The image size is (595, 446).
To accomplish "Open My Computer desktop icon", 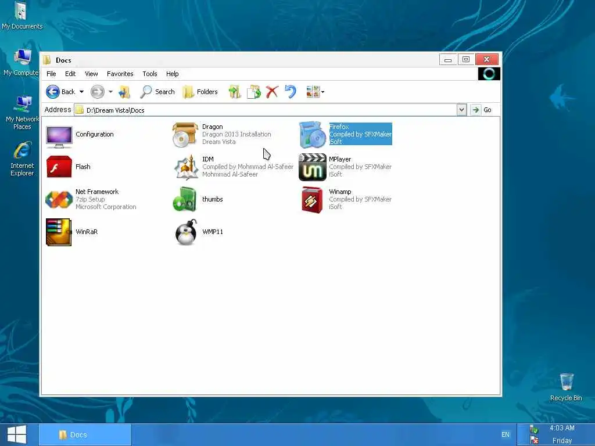I will [21, 63].
